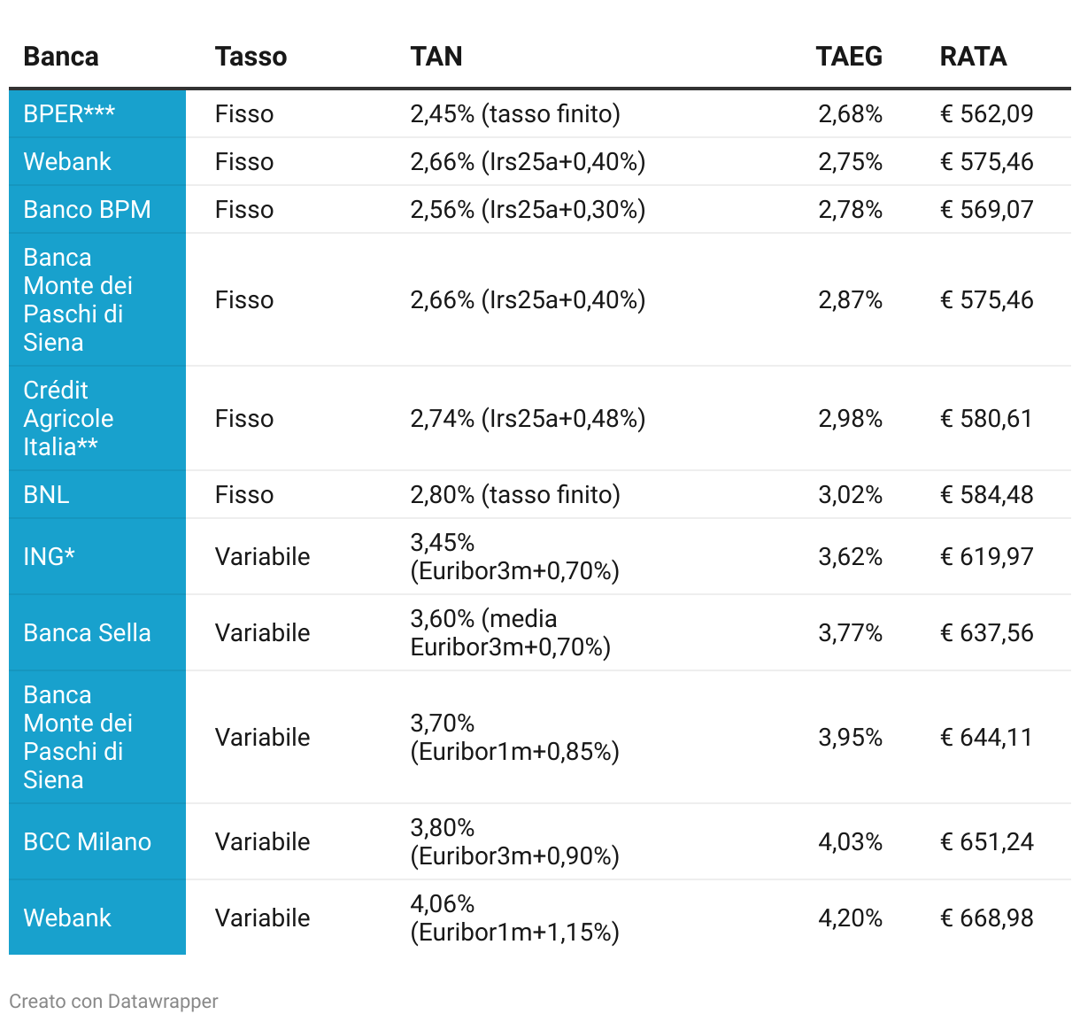Click the Crédit Agricole Italia** cell
Viewport: 1080px width, 1022px height.
click(68, 418)
